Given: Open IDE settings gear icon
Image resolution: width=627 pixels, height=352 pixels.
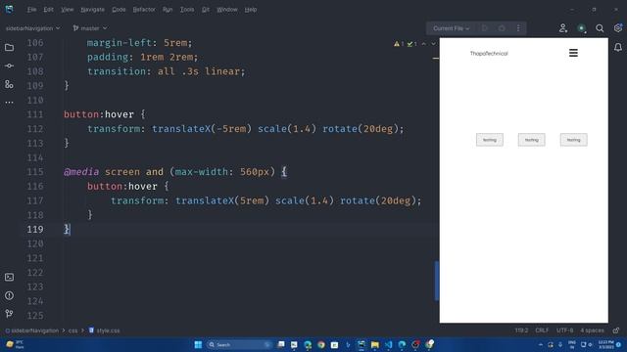Looking at the screenshot, I should tap(618, 28).
